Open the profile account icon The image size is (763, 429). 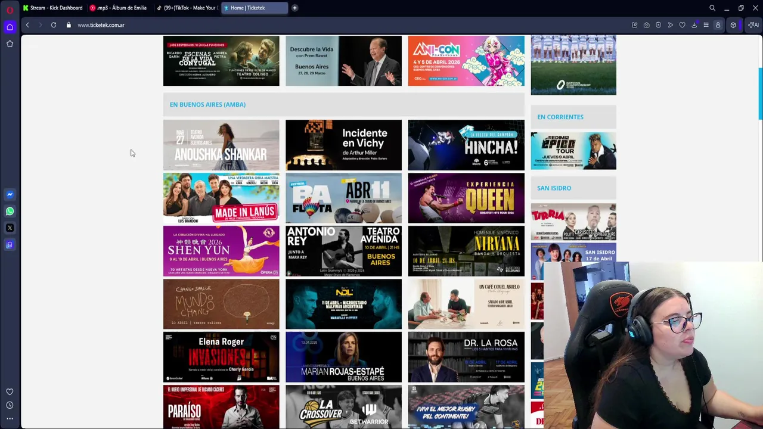tap(718, 25)
